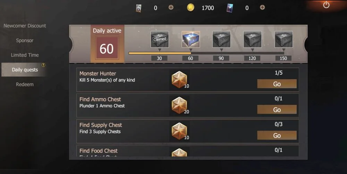Click the daily active progress bar
The height and width of the screenshot is (174, 347).
coord(206,53)
